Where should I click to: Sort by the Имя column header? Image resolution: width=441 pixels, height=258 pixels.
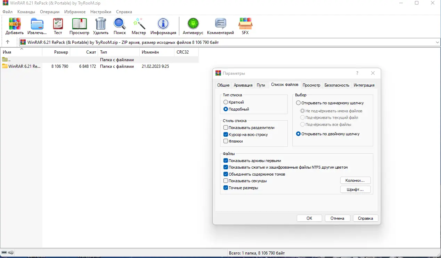[x=21, y=52]
